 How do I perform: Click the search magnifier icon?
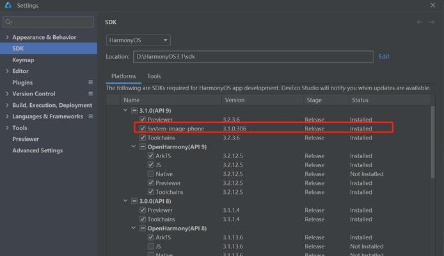click(8, 22)
